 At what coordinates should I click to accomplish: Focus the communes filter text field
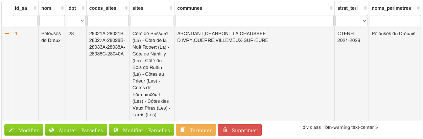(x=254, y=21)
